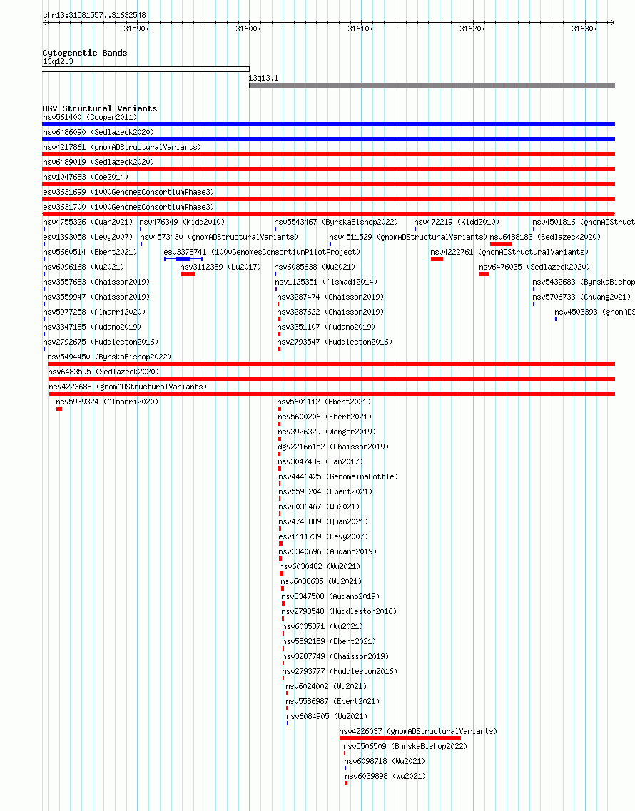635x811 pixels.
Task: Open nsv1125351 (Alsmadi2014) variant
Action: click(x=326, y=282)
